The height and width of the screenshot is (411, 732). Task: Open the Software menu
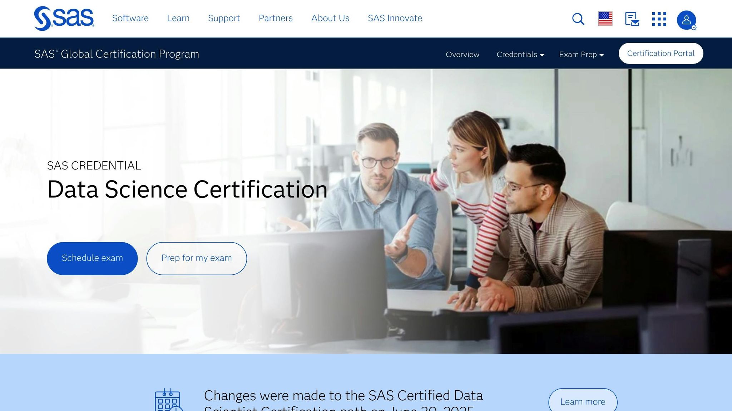(x=130, y=18)
